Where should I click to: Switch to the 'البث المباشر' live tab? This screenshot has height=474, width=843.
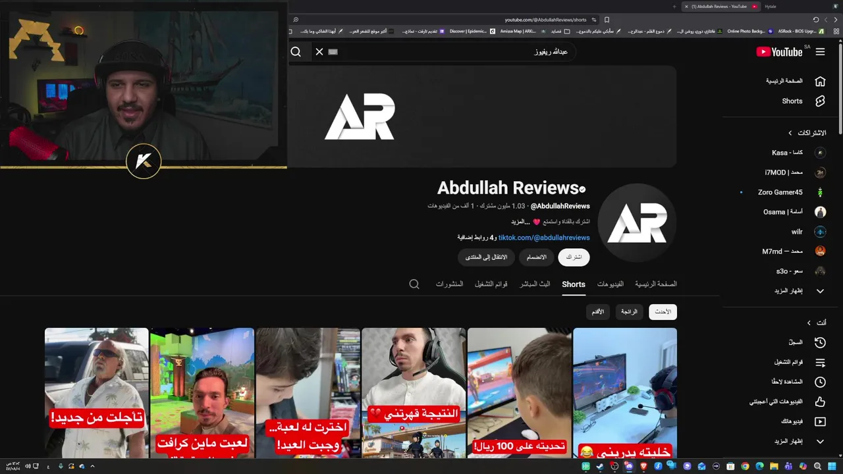[x=535, y=284]
